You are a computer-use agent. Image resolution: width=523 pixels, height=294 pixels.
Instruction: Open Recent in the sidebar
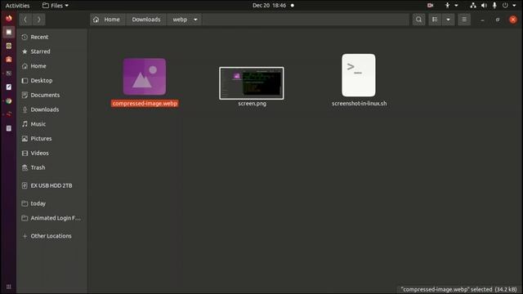click(52, 37)
